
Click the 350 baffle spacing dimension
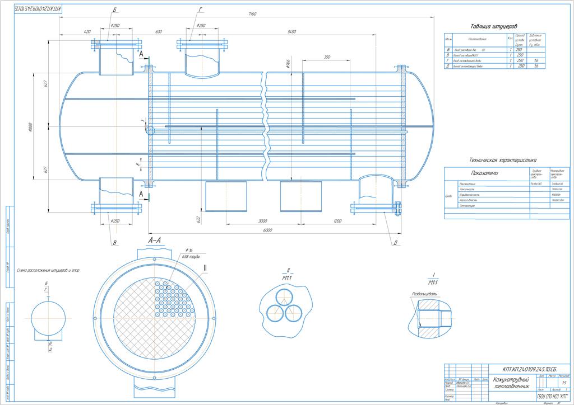(x=327, y=57)
